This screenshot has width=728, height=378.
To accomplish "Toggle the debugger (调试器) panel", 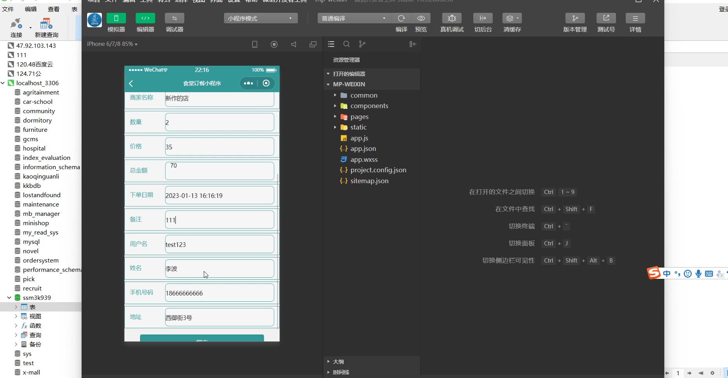I will pyautogui.click(x=174, y=18).
